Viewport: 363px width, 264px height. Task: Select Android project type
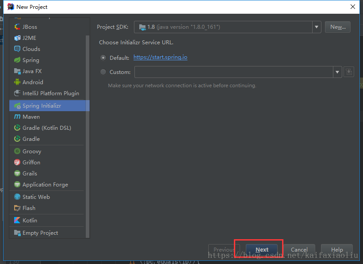47,82
